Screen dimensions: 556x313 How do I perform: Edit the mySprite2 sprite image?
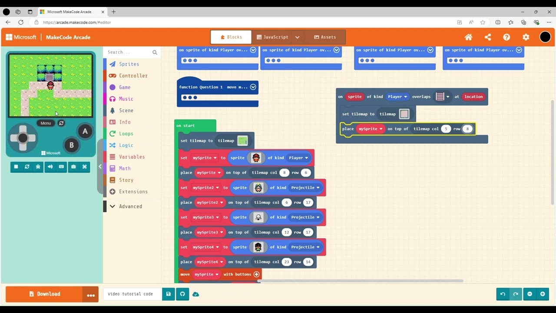tap(258, 188)
